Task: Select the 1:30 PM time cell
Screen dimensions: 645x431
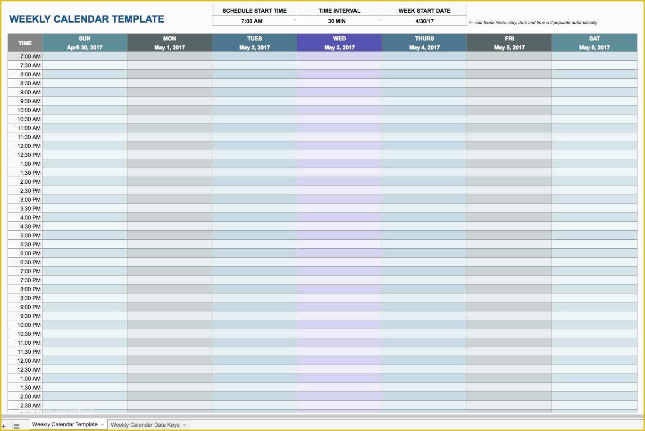Action: click(x=25, y=173)
